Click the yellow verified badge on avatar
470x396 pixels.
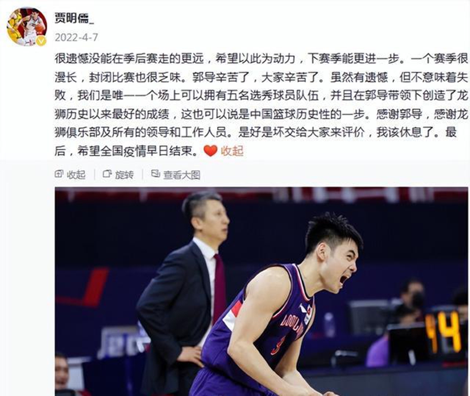[x=41, y=41]
